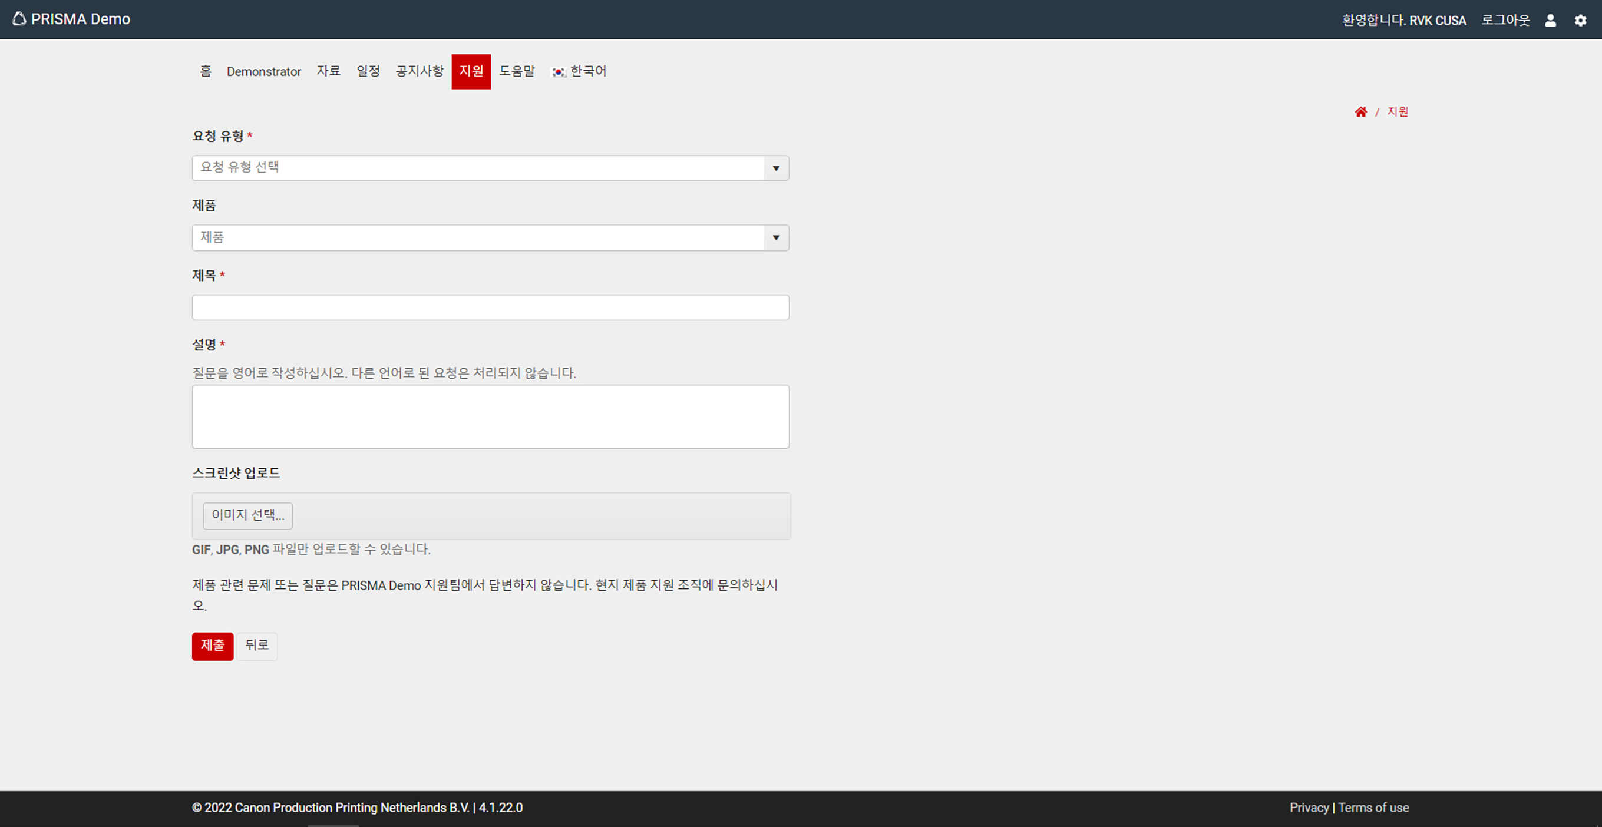The height and width of the screenshot is (827, 1602).
Task: Open the 제품 dropdown
Action: 490,237
